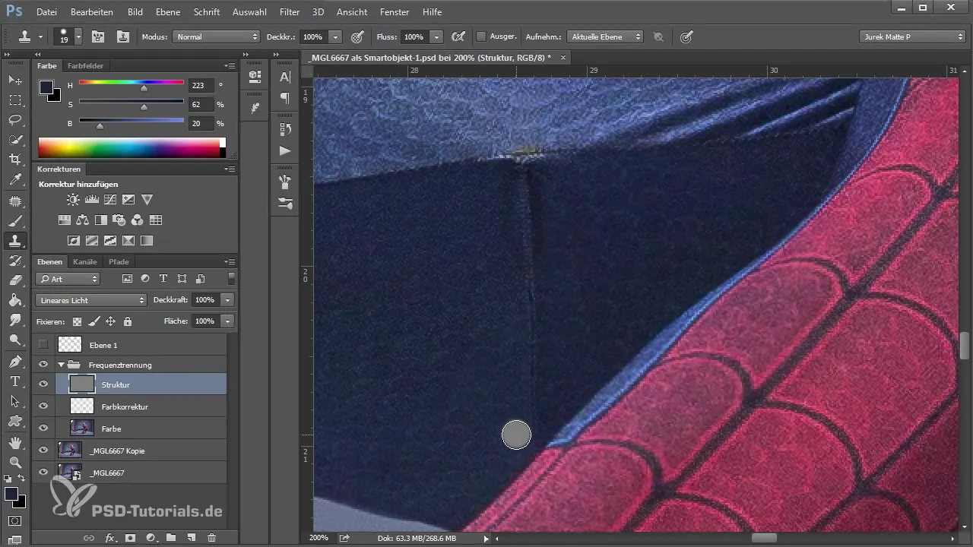Toggle lock all for the layer
The width and height of the screenshot is (973, 547).
pos(127,321)
